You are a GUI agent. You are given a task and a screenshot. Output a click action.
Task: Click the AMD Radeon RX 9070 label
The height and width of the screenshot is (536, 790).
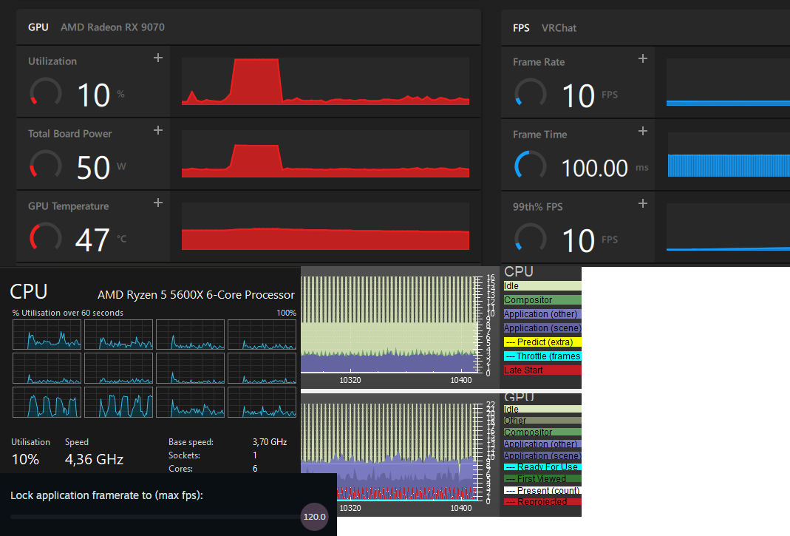pos(113,27)
